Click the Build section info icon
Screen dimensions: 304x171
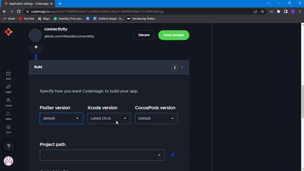(x=175, y=67)
